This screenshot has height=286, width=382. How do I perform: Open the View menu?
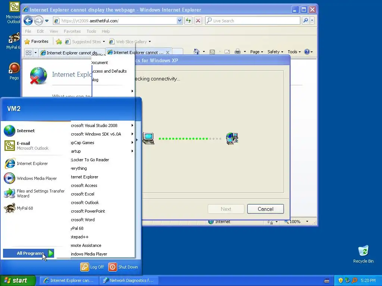tap(54, 31)
